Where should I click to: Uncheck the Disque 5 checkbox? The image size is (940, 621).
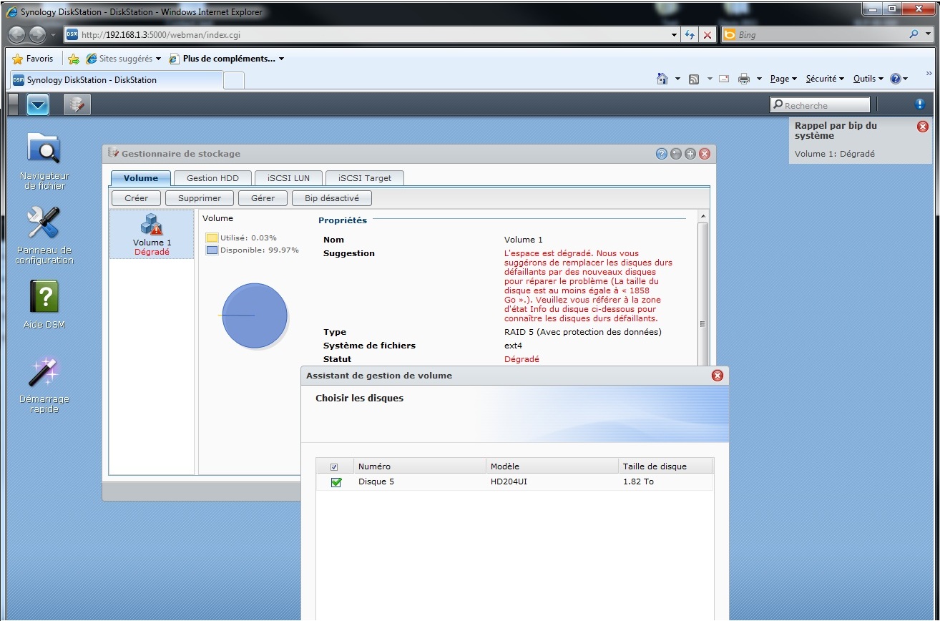click(x=336, y=482)
